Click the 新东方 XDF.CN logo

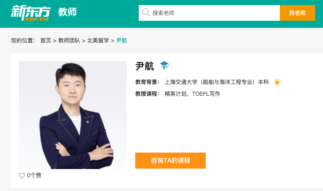(x=31, y=13)
